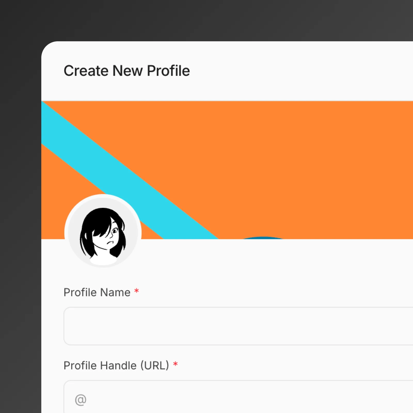The image size is (413, 413).
Task: Click the Profile Name label
Action: [x=97, y=292]
